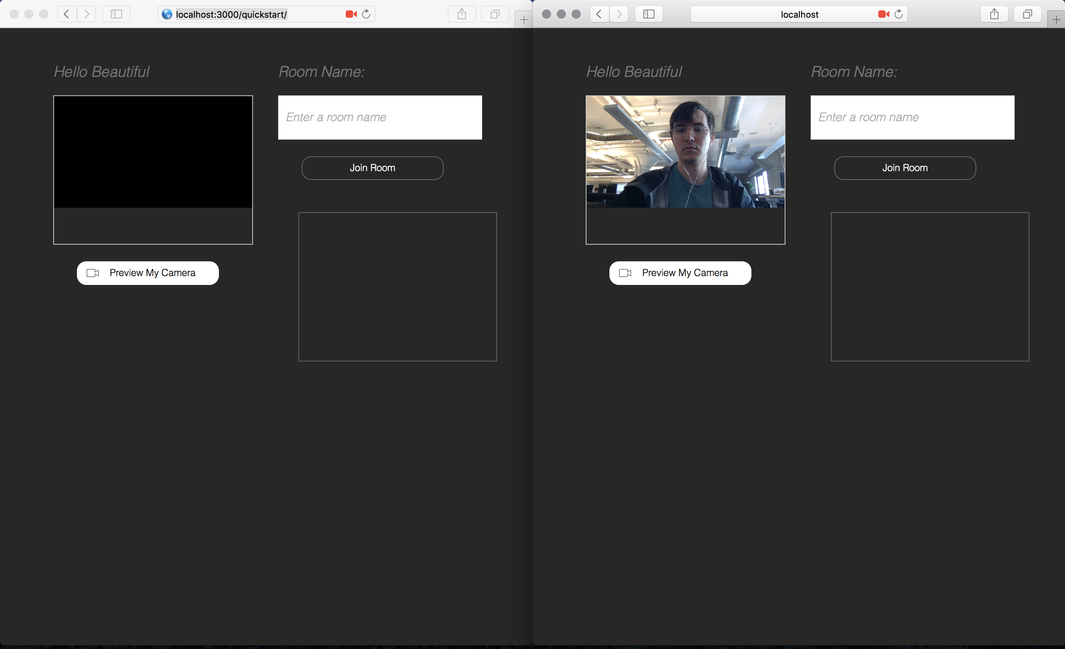
Task: Click red camera indicator in right address bar
Action: tap(883, 14)
